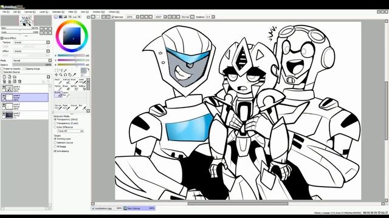Create a new linework layer
Screen dimensions: 389x218
tap(10, 77)
